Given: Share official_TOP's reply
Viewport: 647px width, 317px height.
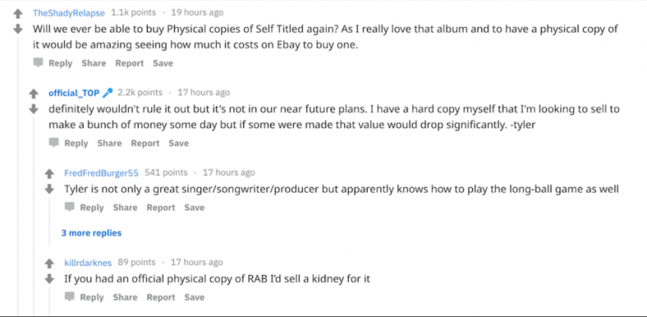Looking at the screenshot, I should coord(109,143).
